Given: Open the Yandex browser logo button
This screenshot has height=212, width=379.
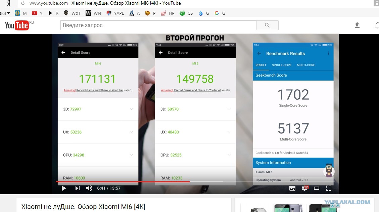Looking at the screenshot, I should [x=9, y=3].
